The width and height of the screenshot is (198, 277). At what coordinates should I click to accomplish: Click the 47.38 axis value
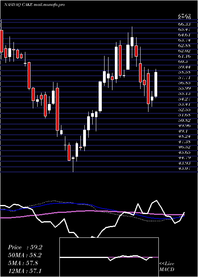tap(185, 142)
